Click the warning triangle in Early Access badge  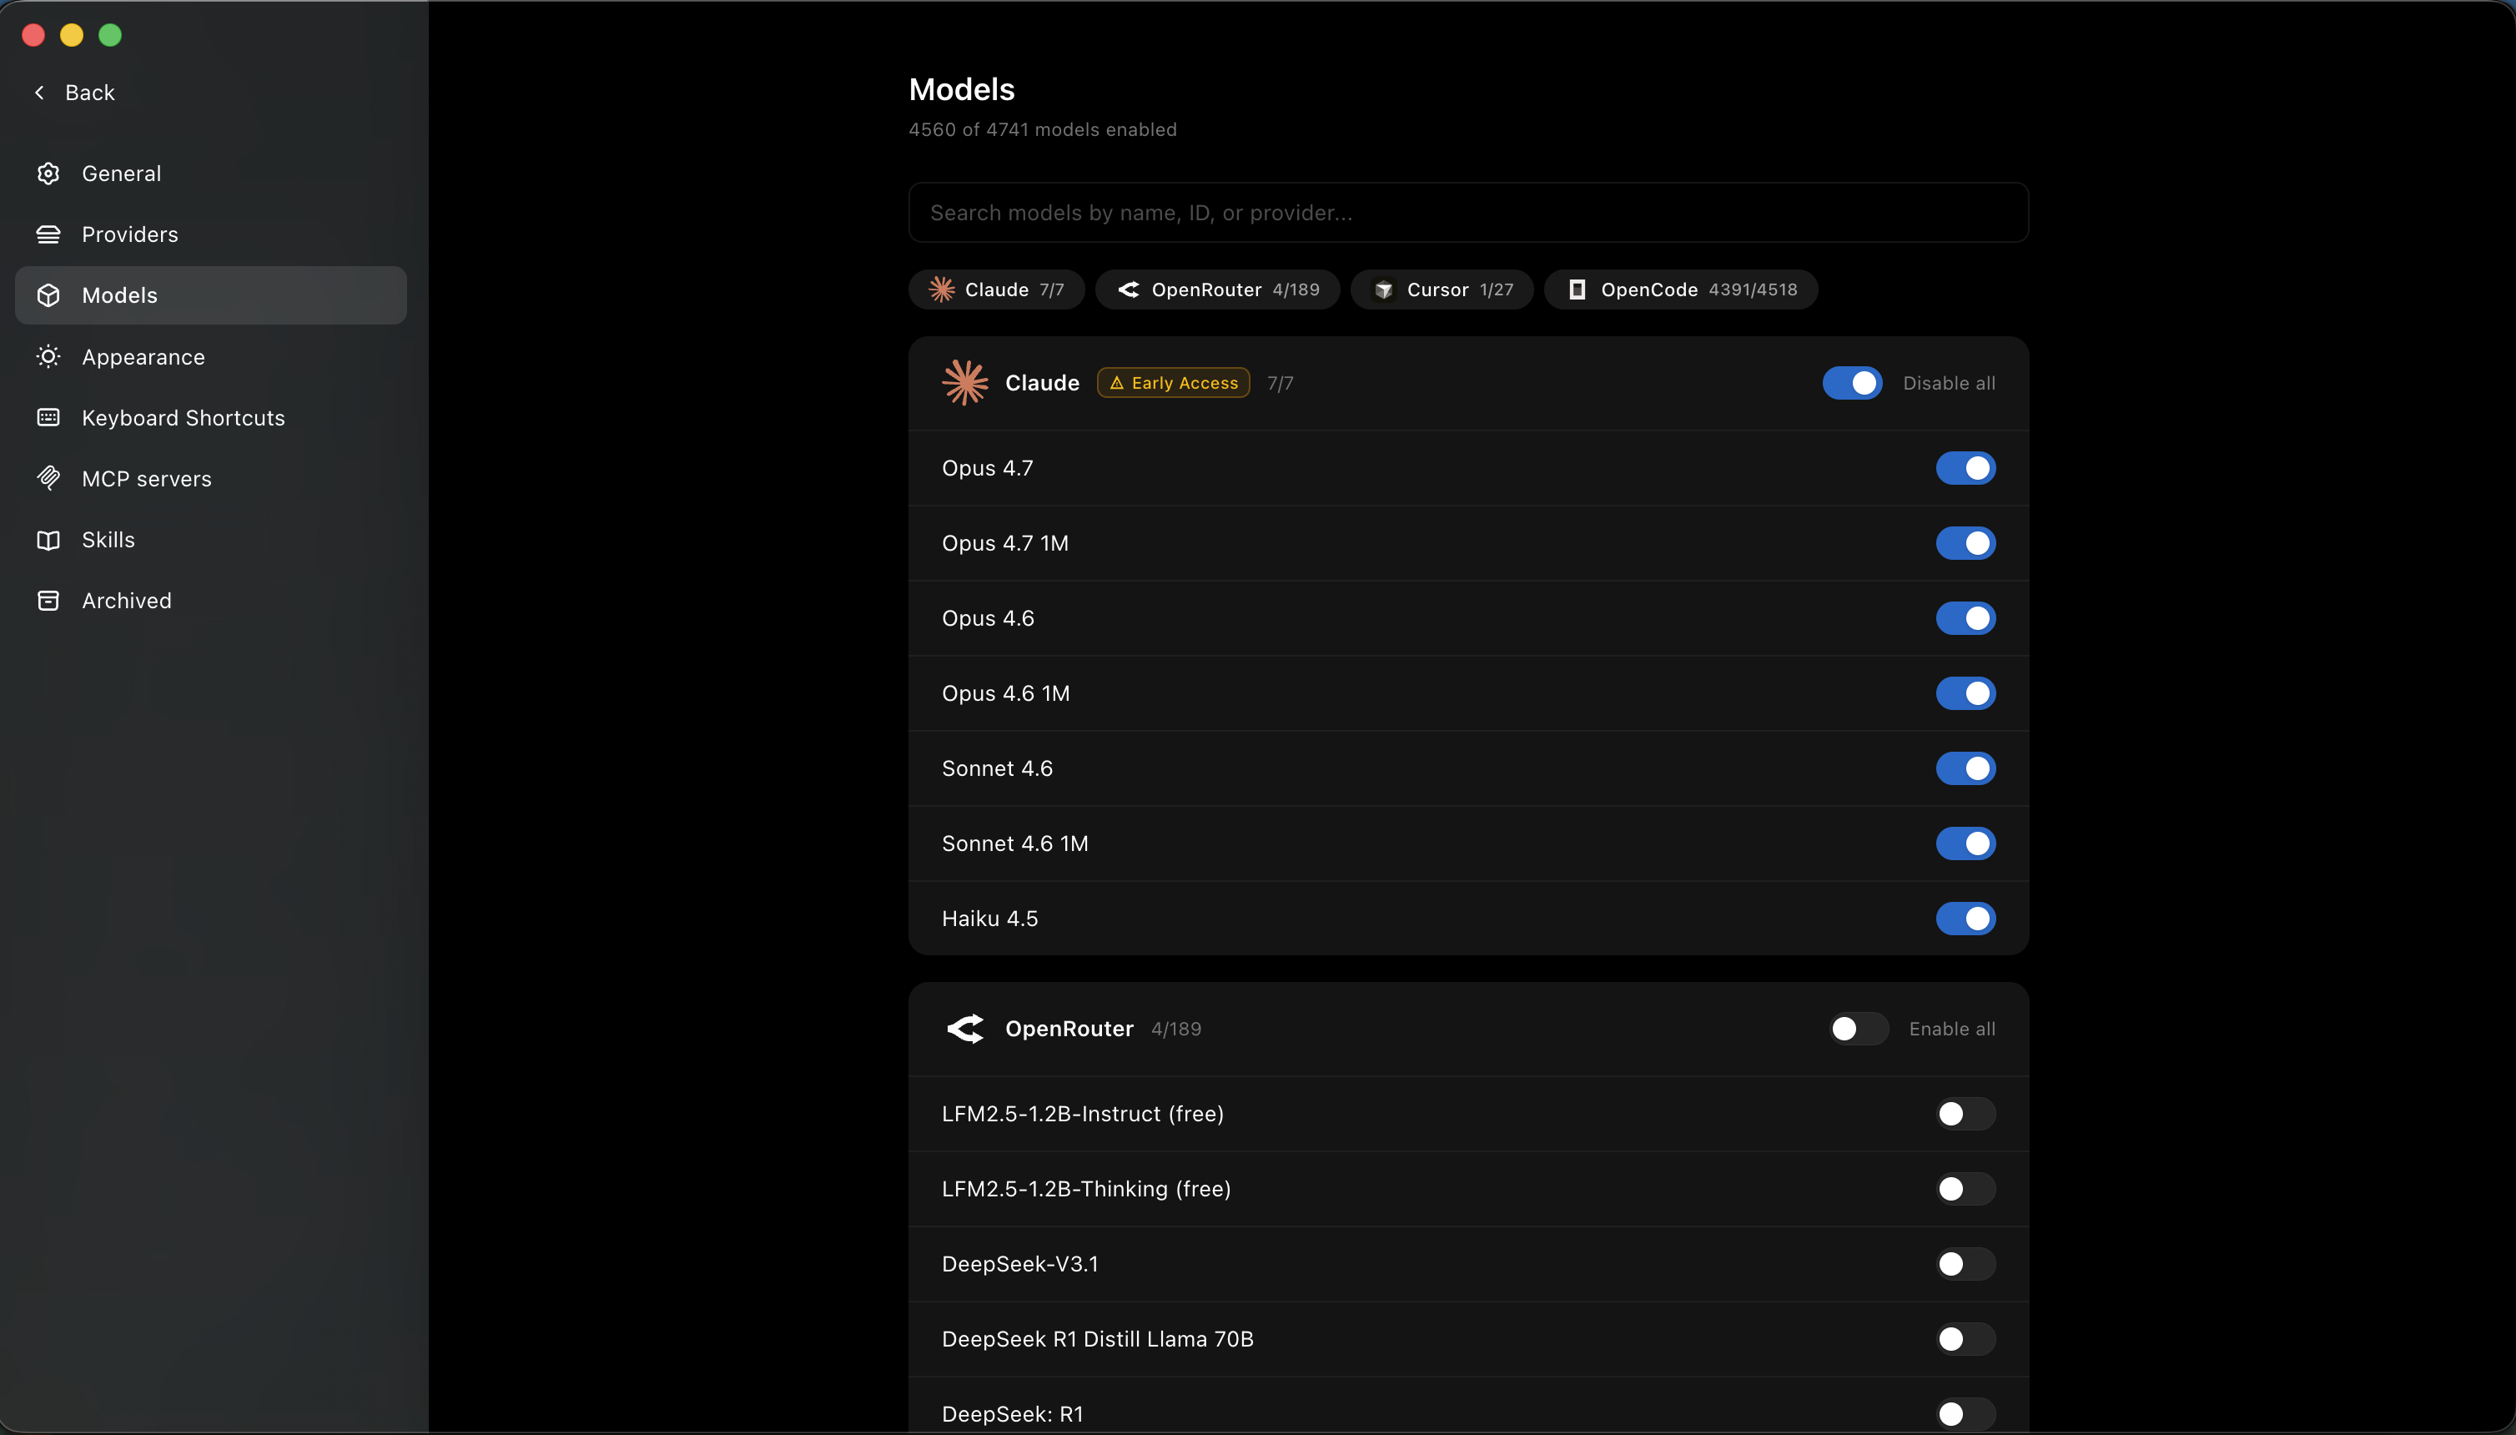(1116, 384)
